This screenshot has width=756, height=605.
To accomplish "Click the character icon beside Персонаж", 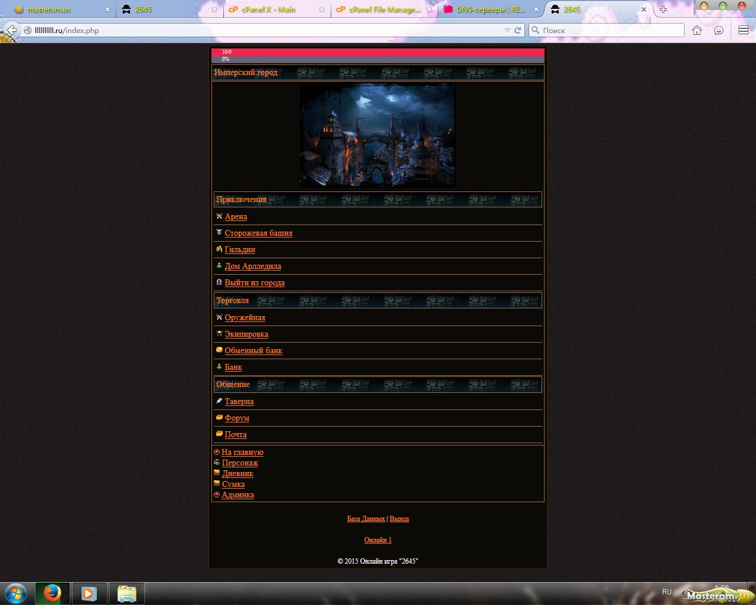I will click(217, 463).
